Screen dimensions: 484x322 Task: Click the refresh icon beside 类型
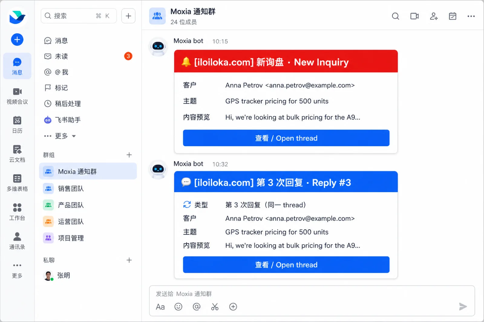point(187,204)
